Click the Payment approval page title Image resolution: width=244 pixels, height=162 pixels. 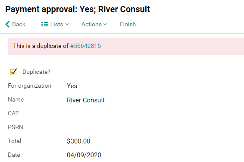click(78, 9)
